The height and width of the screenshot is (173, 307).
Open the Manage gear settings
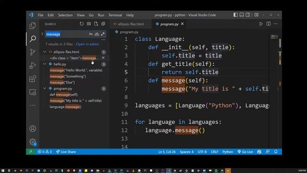point(33,142)
